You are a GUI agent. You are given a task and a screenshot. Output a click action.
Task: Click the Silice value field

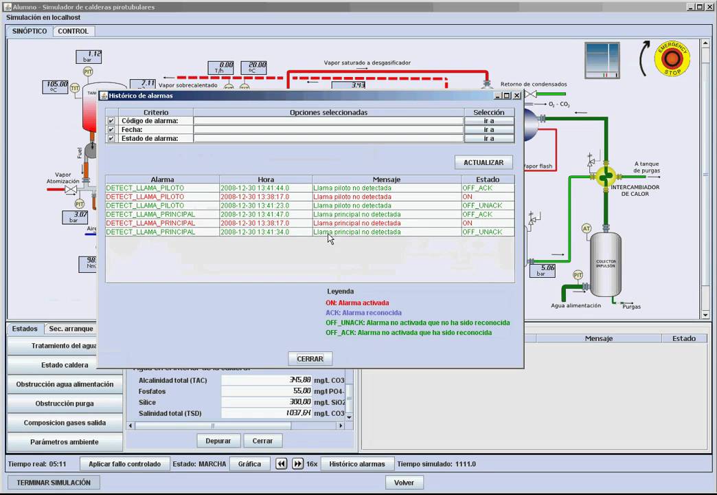pos(266,402)
